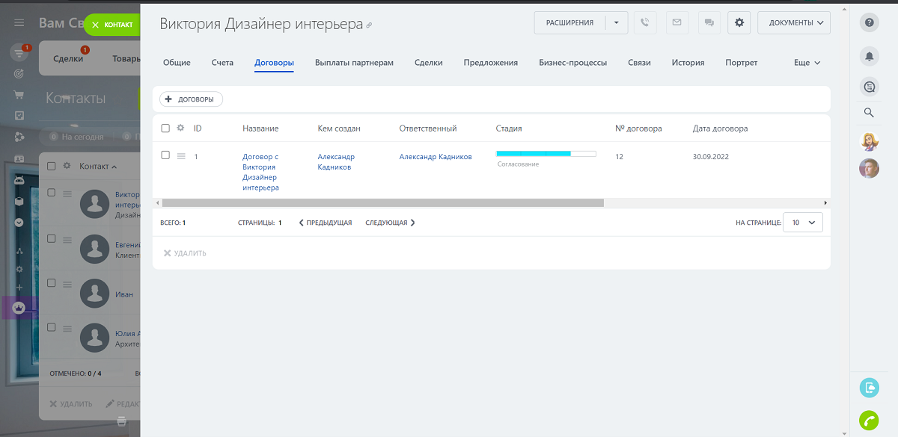The width and height of the screenshot is (898, 437).
Task: Switch to the Счета tab
Action: (x=222, y=63)
